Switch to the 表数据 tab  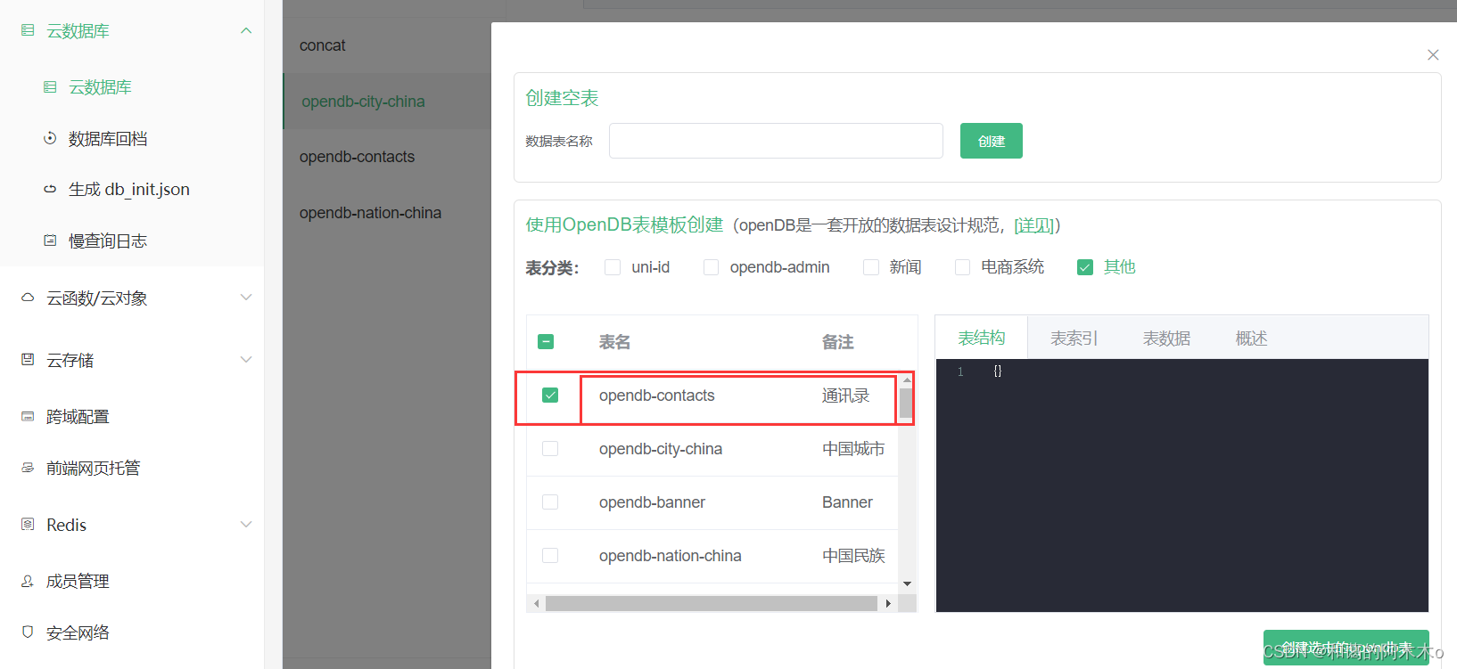coord(1167,339)
